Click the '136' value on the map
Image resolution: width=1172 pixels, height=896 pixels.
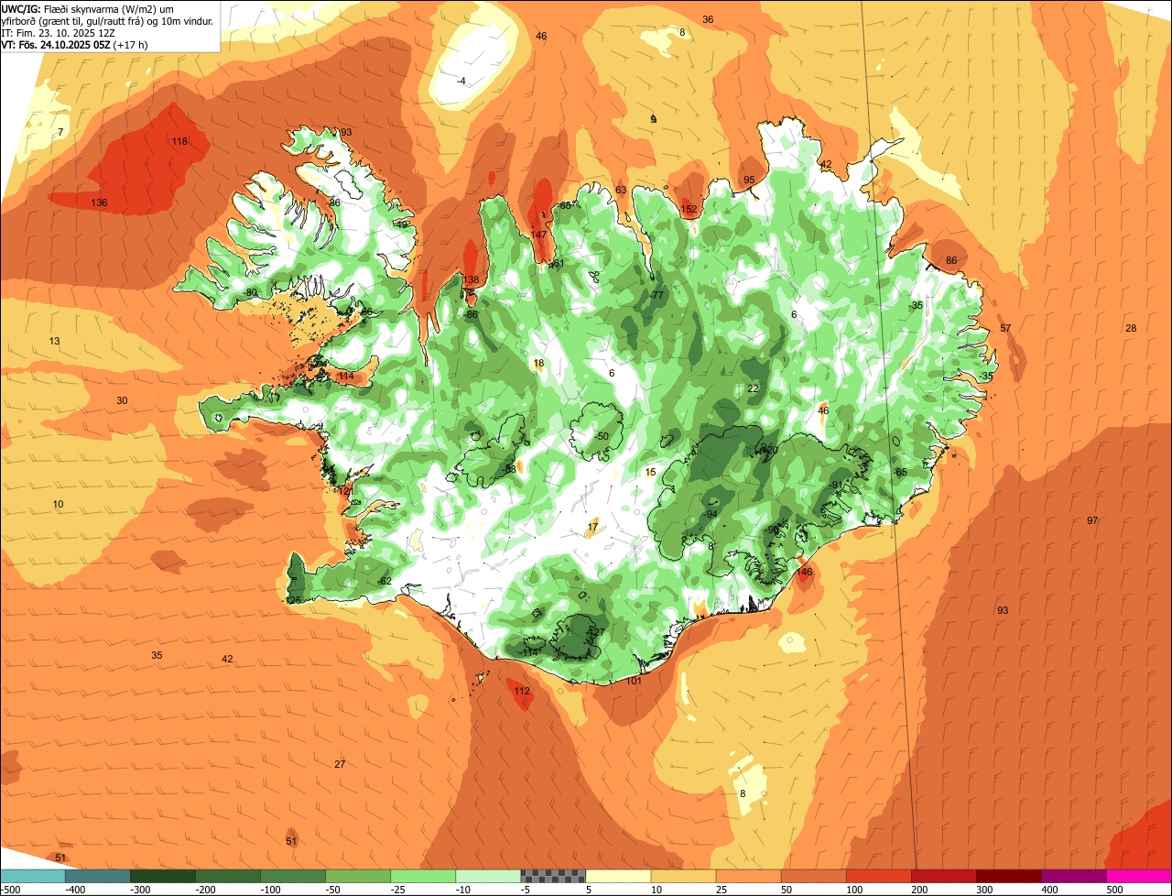99,202
